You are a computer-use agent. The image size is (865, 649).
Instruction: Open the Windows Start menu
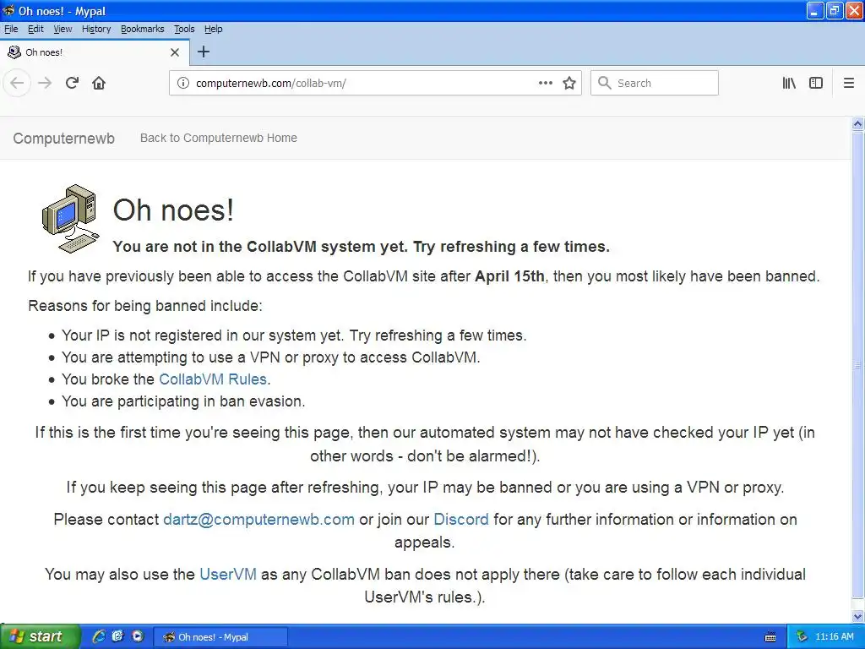point(39,636)
